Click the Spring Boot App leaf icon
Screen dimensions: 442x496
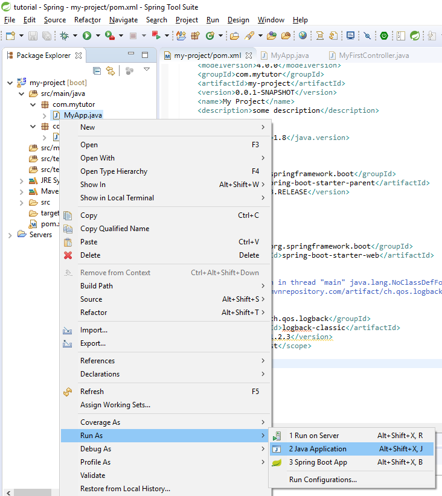(x=277, y=462)
